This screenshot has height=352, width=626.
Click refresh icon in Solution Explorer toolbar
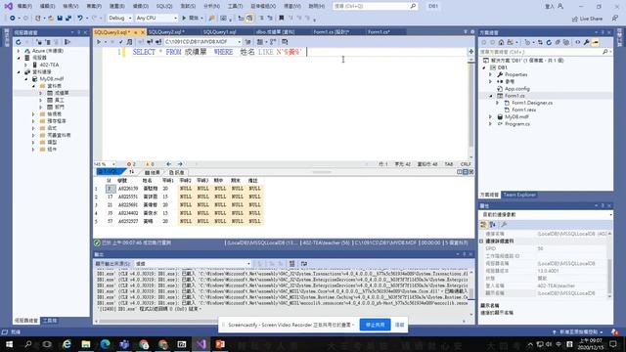(549, 42)
